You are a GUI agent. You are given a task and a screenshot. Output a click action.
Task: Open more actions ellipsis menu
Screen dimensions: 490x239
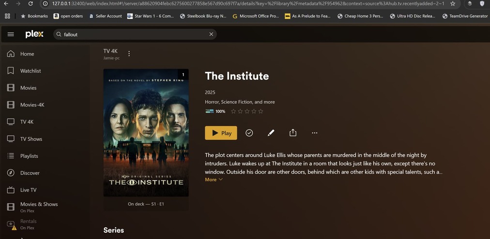tap(315, 133)
